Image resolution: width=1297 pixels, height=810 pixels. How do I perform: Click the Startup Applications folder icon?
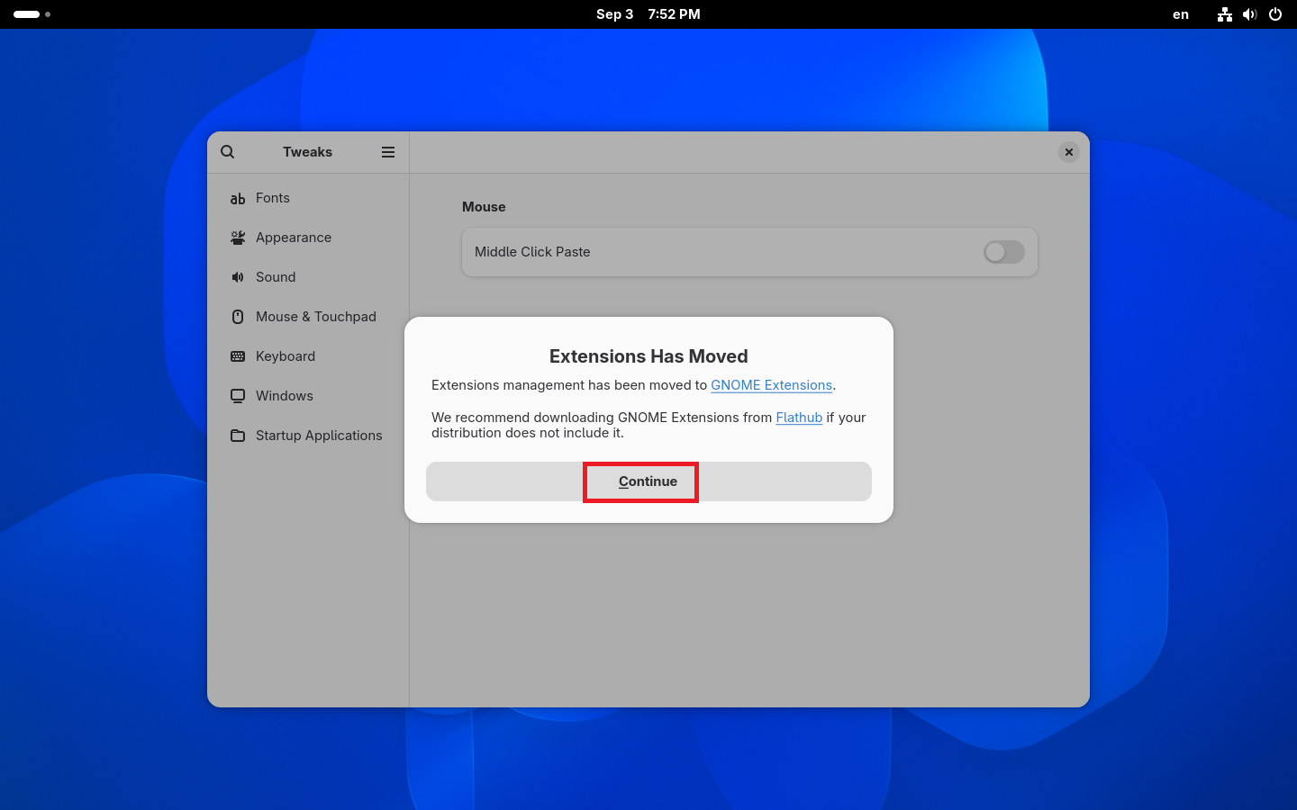point(238,436)
